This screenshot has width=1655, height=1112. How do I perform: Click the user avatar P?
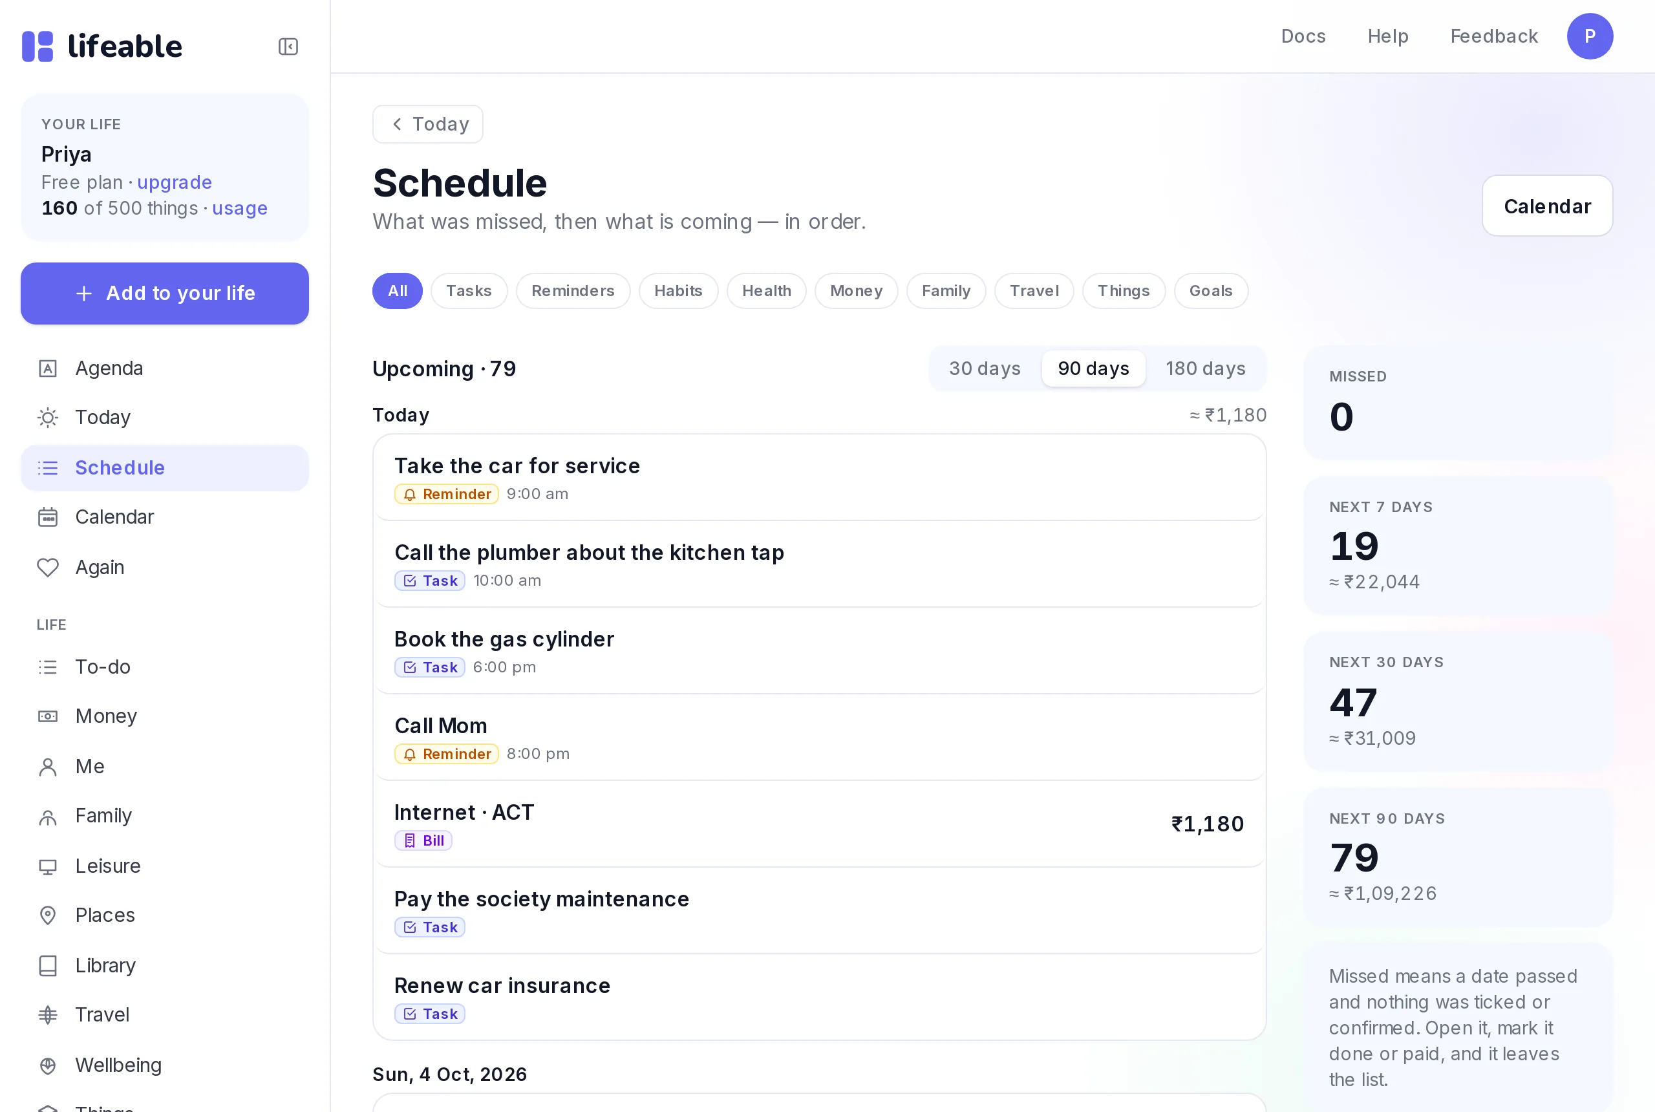point(1589,36)
